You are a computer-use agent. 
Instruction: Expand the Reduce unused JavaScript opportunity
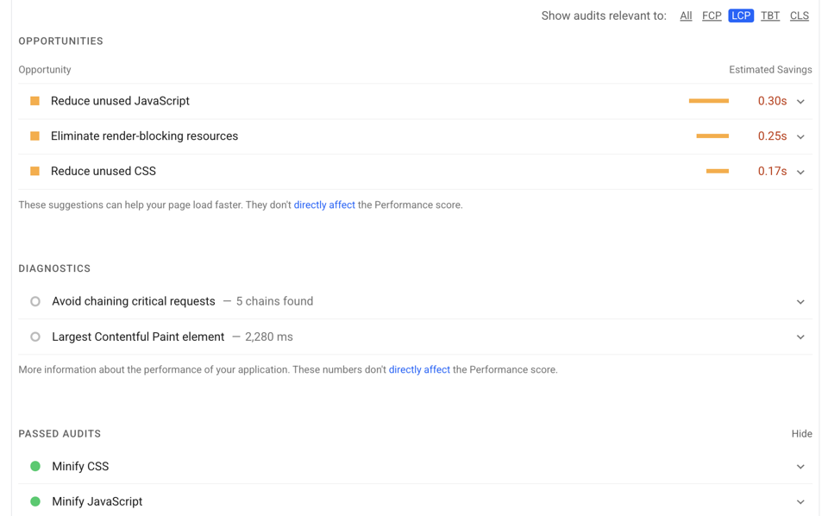pos(800,100)
